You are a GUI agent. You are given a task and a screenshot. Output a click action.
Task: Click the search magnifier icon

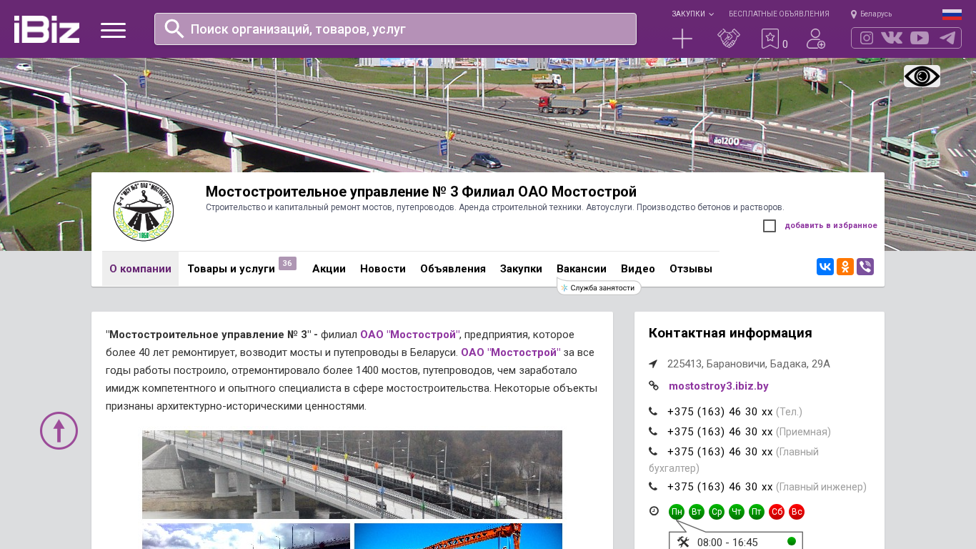pos(174,29)
